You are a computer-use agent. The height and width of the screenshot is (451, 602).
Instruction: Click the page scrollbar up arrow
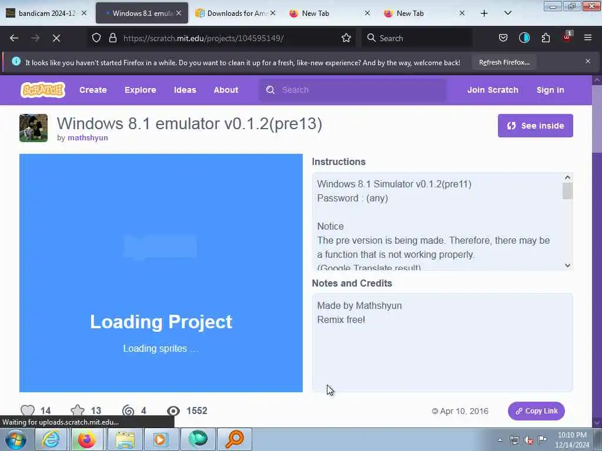(597, 80)
